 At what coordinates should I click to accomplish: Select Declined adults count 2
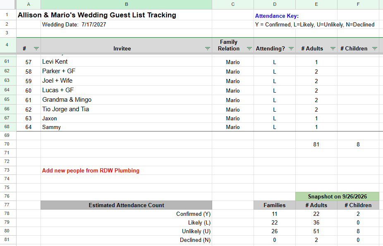(316, 240)
